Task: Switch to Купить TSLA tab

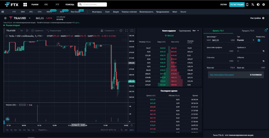Action: (218, 31)
